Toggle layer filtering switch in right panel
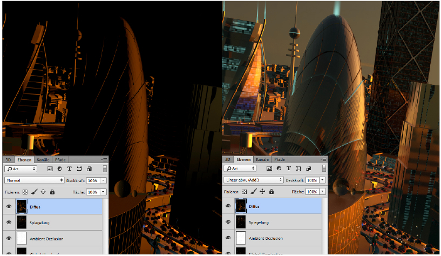The height and width of the screenshot is (256, 441). click(x=324, y=168)
